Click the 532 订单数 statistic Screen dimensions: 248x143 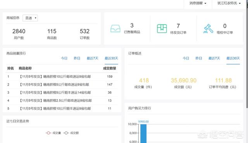(84, 34)
